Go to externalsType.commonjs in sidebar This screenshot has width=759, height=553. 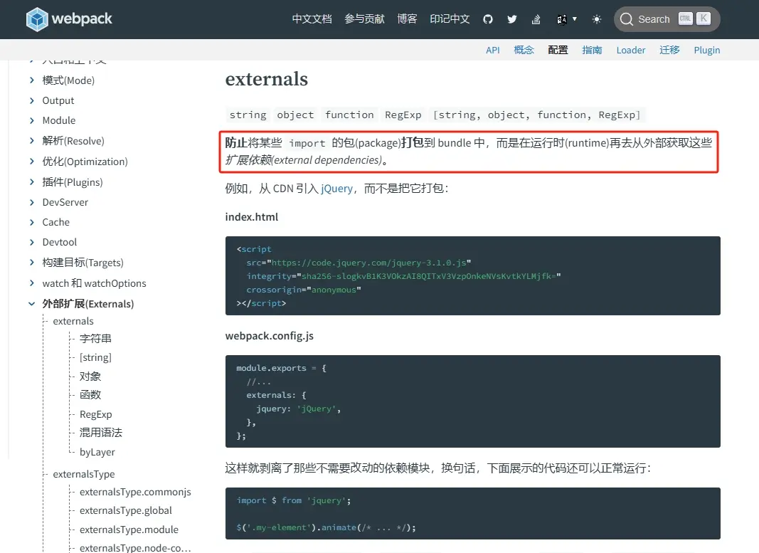[135, 492]
